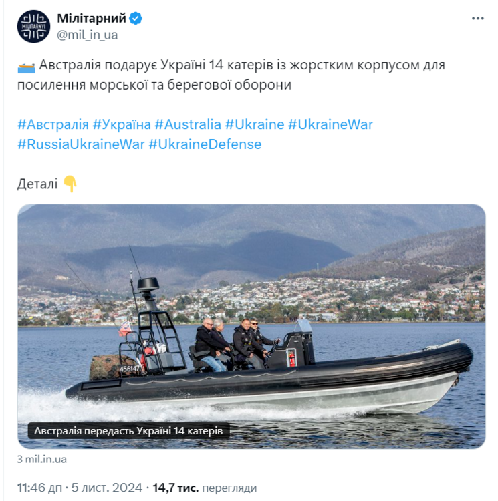The height and width of the screenshot is (501, 498).
Task: Select the #UkraineDefense hashtag
Action: (205, 144)
